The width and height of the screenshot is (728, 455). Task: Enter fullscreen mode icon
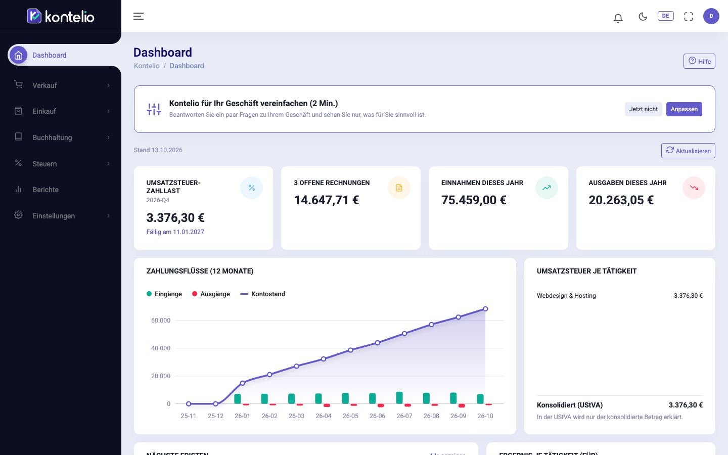(689, 16)
